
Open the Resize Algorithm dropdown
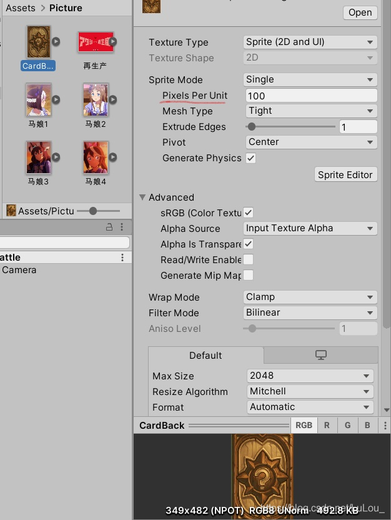click(x=310, y=391)
